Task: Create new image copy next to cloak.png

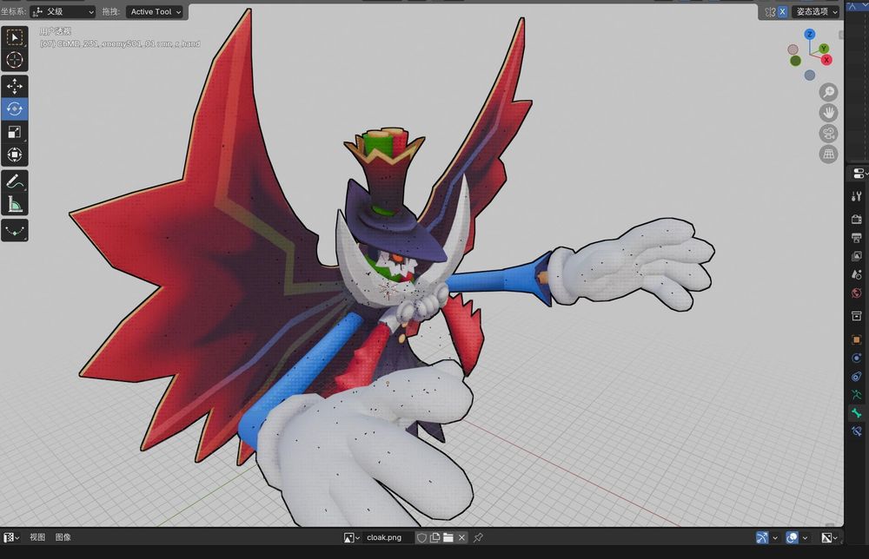Action: click(435, 537)
